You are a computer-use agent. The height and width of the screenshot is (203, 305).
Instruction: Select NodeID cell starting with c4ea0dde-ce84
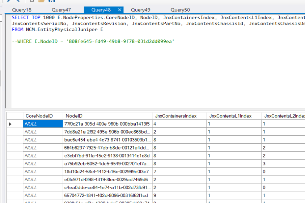pos(107,187)
